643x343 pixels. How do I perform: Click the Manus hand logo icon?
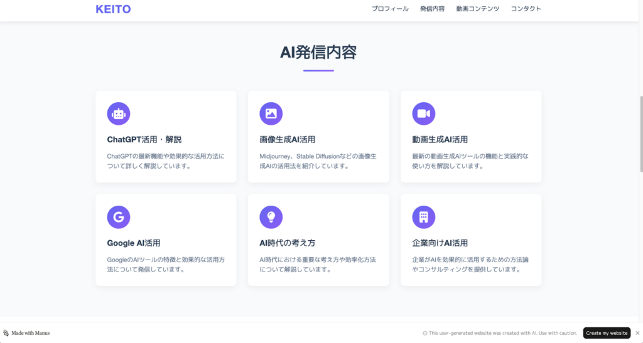pos(6,333)
